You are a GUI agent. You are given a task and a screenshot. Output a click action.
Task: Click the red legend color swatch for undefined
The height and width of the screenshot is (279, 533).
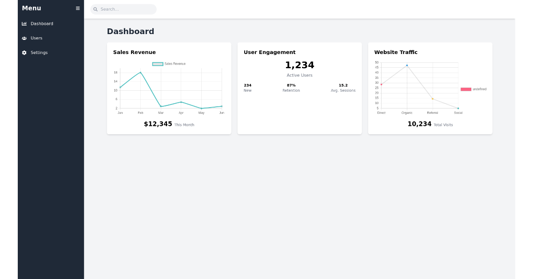pos(466,89)
